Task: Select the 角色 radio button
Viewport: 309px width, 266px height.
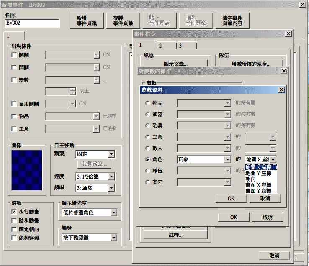Action: click(148, 159)
